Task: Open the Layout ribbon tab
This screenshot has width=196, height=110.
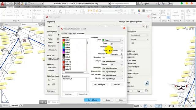Action: 117,7
